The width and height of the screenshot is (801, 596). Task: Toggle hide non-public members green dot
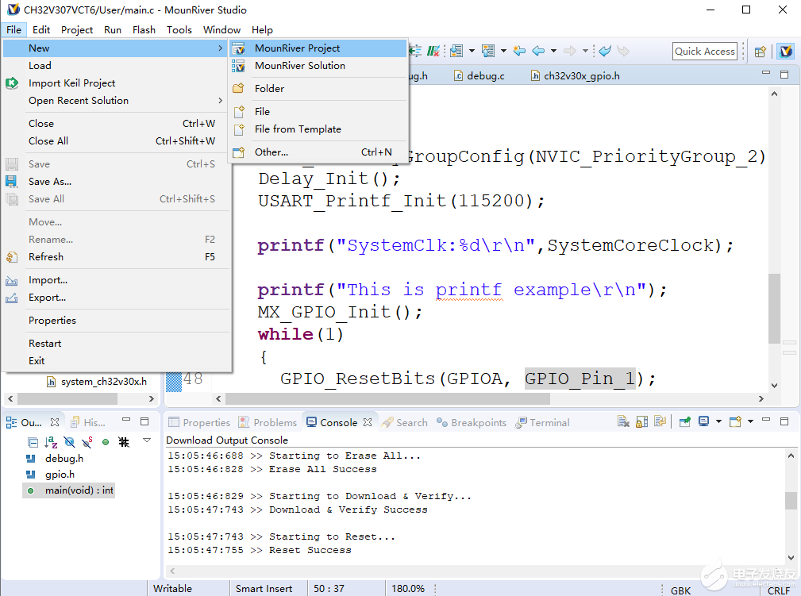[106, 442]
